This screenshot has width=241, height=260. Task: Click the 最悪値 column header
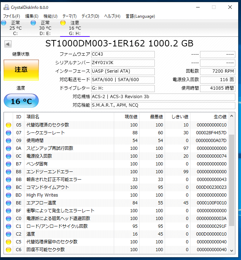point(152,117)
